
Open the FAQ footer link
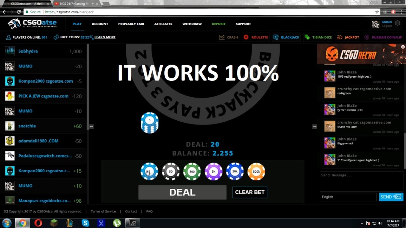point(149,211)
